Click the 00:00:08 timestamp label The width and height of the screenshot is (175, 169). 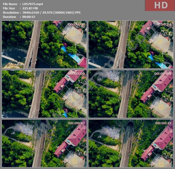point(163,74)
